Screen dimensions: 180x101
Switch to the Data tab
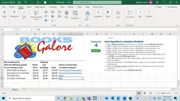tap(62, 7)
